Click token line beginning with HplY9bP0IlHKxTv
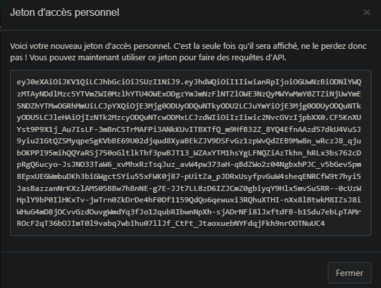This screenshot has width=381, height=288. [x=189, y=200]
